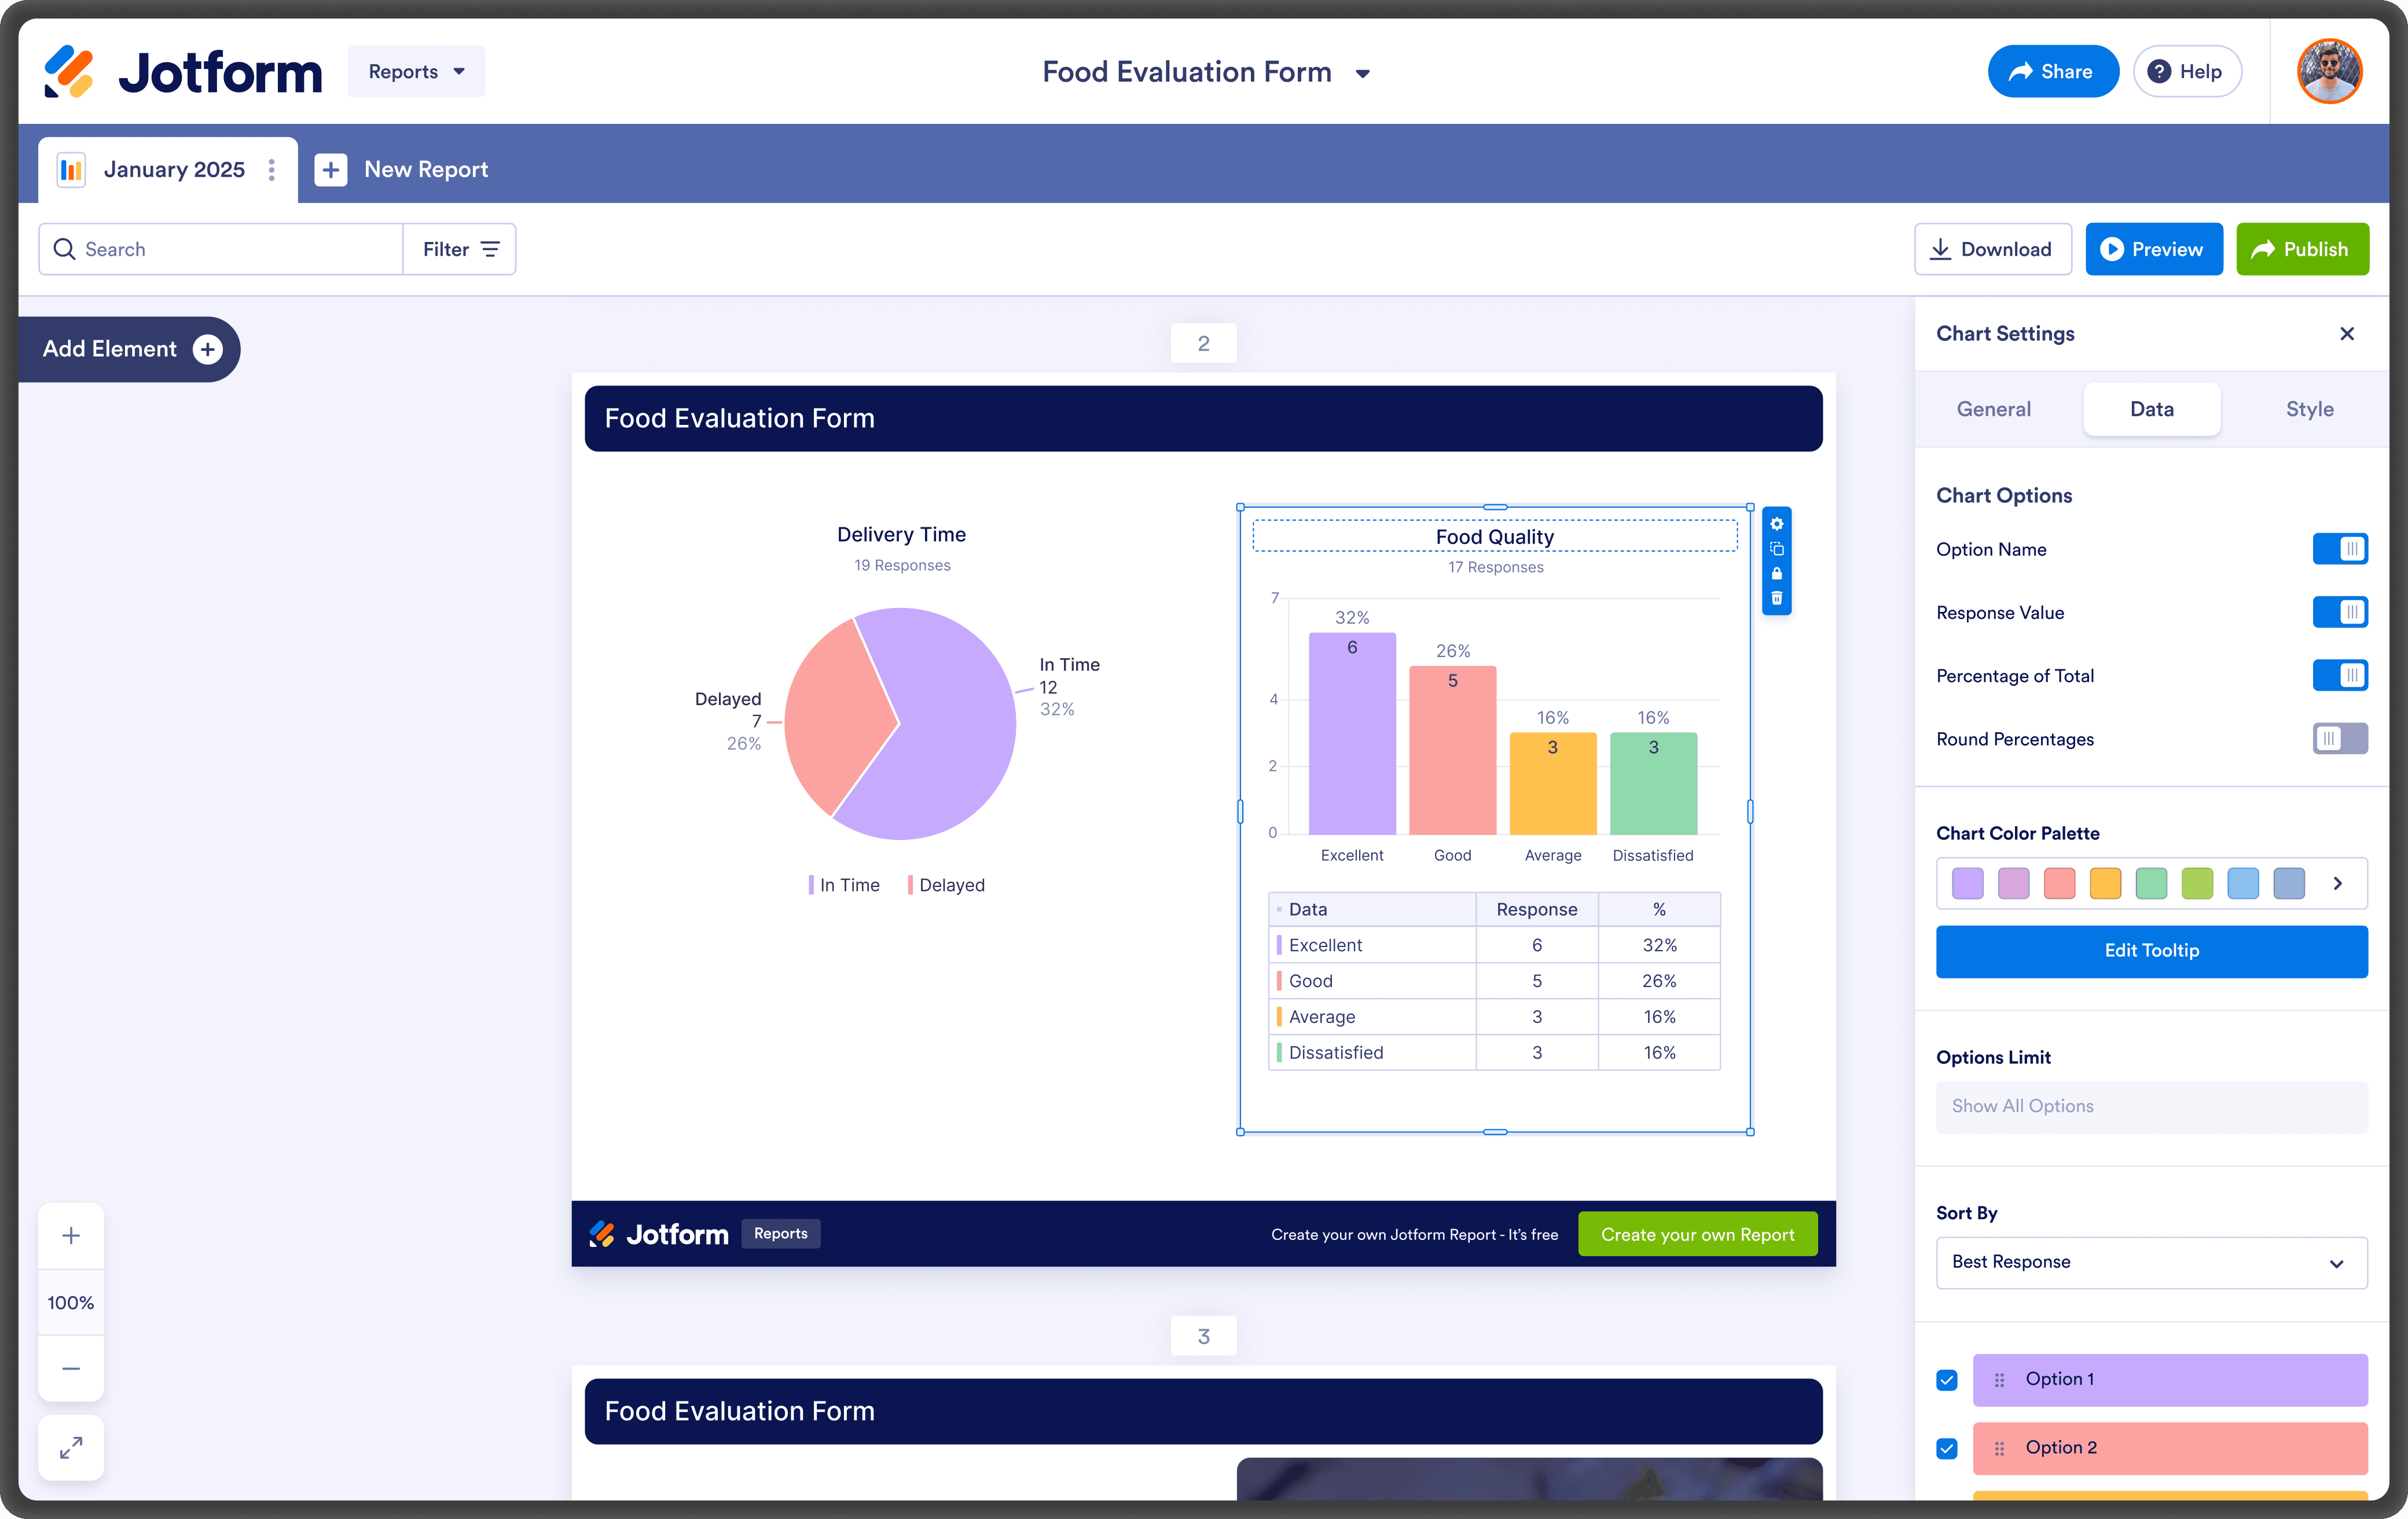The image size is (2408, 1519).
Task: Uncheck the Option 1 checkbox
Action: (1946, 1380)
